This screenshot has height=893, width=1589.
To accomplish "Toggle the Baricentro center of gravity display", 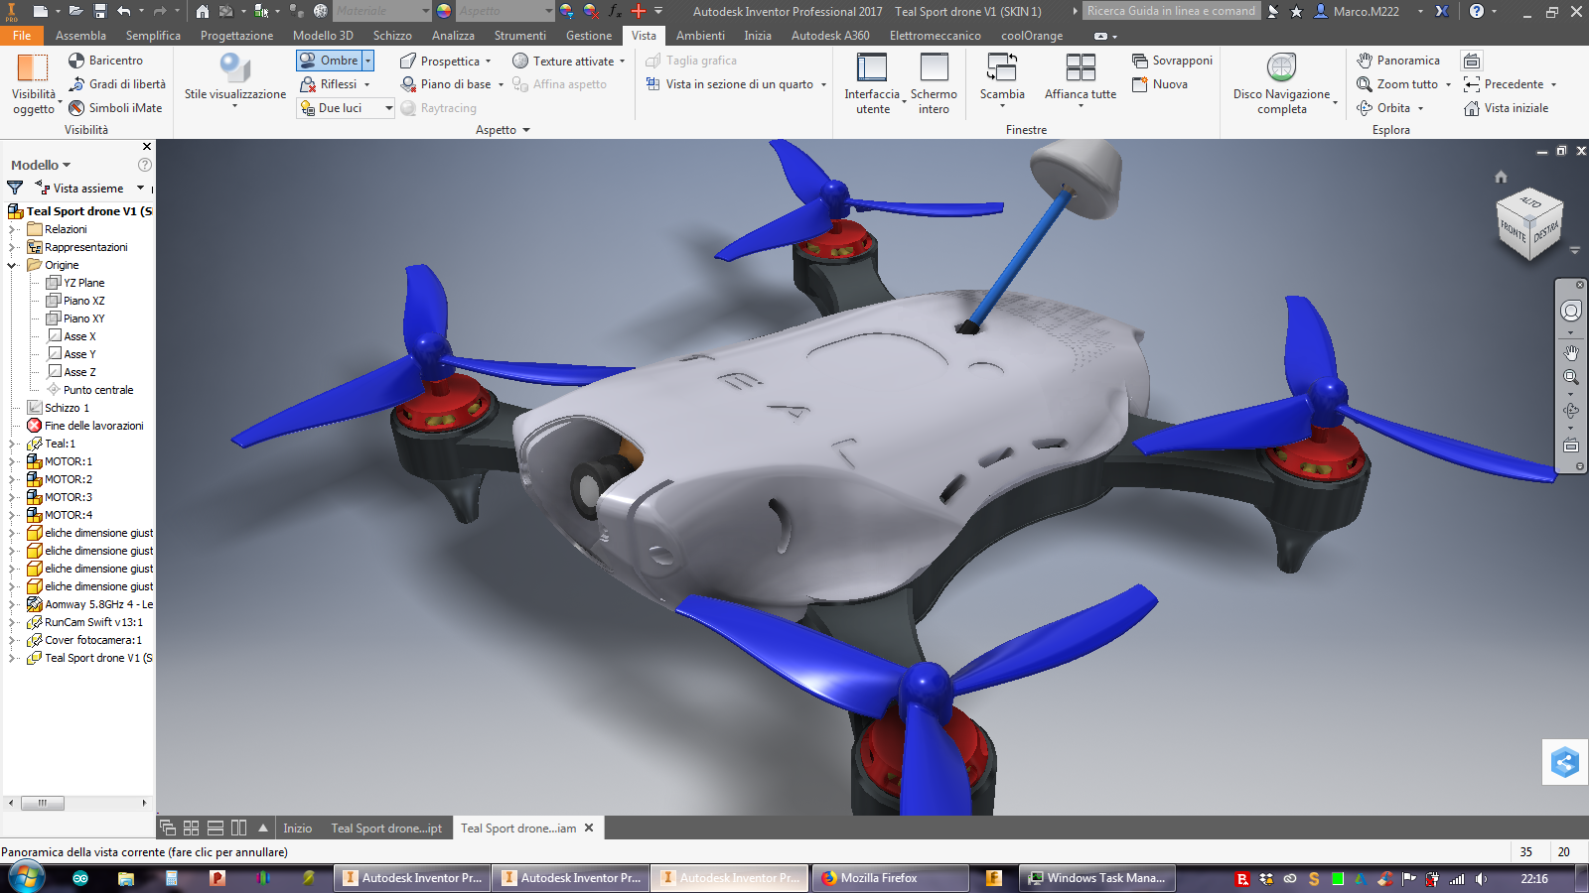I will pos(105,61).
